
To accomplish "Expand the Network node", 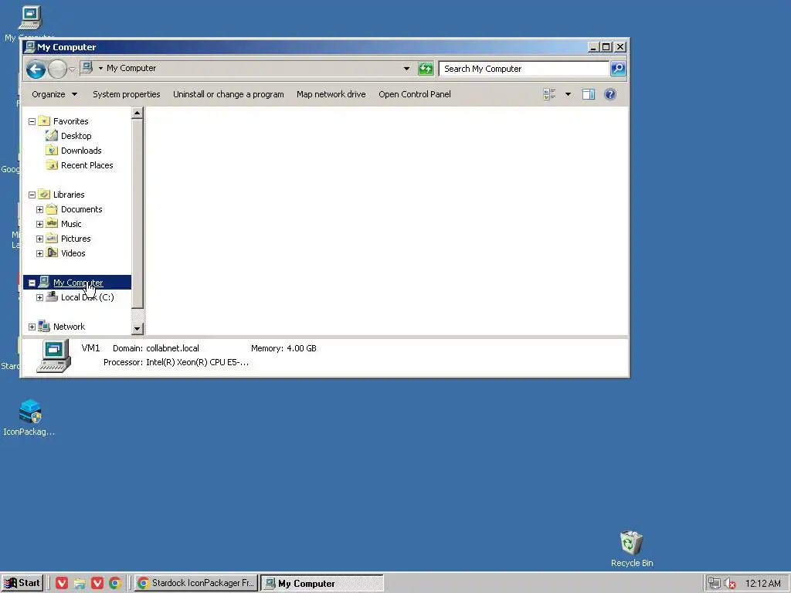I will (32, 327).
